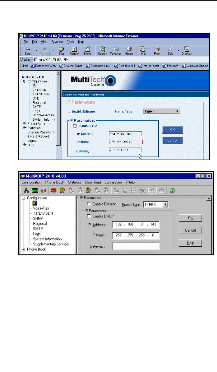Click the green waveform icon in MultiVOIP toolbar
The width and height of the screenshot is (217, 372).
tap(35, 190)
